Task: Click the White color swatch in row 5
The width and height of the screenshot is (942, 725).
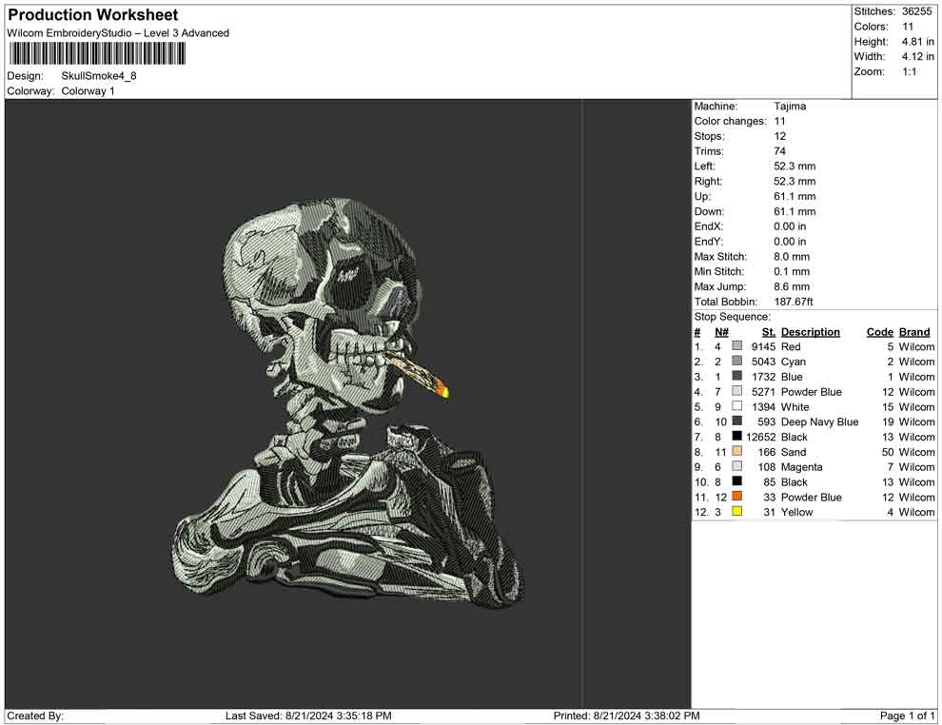Action: click(x=736, y=406)
